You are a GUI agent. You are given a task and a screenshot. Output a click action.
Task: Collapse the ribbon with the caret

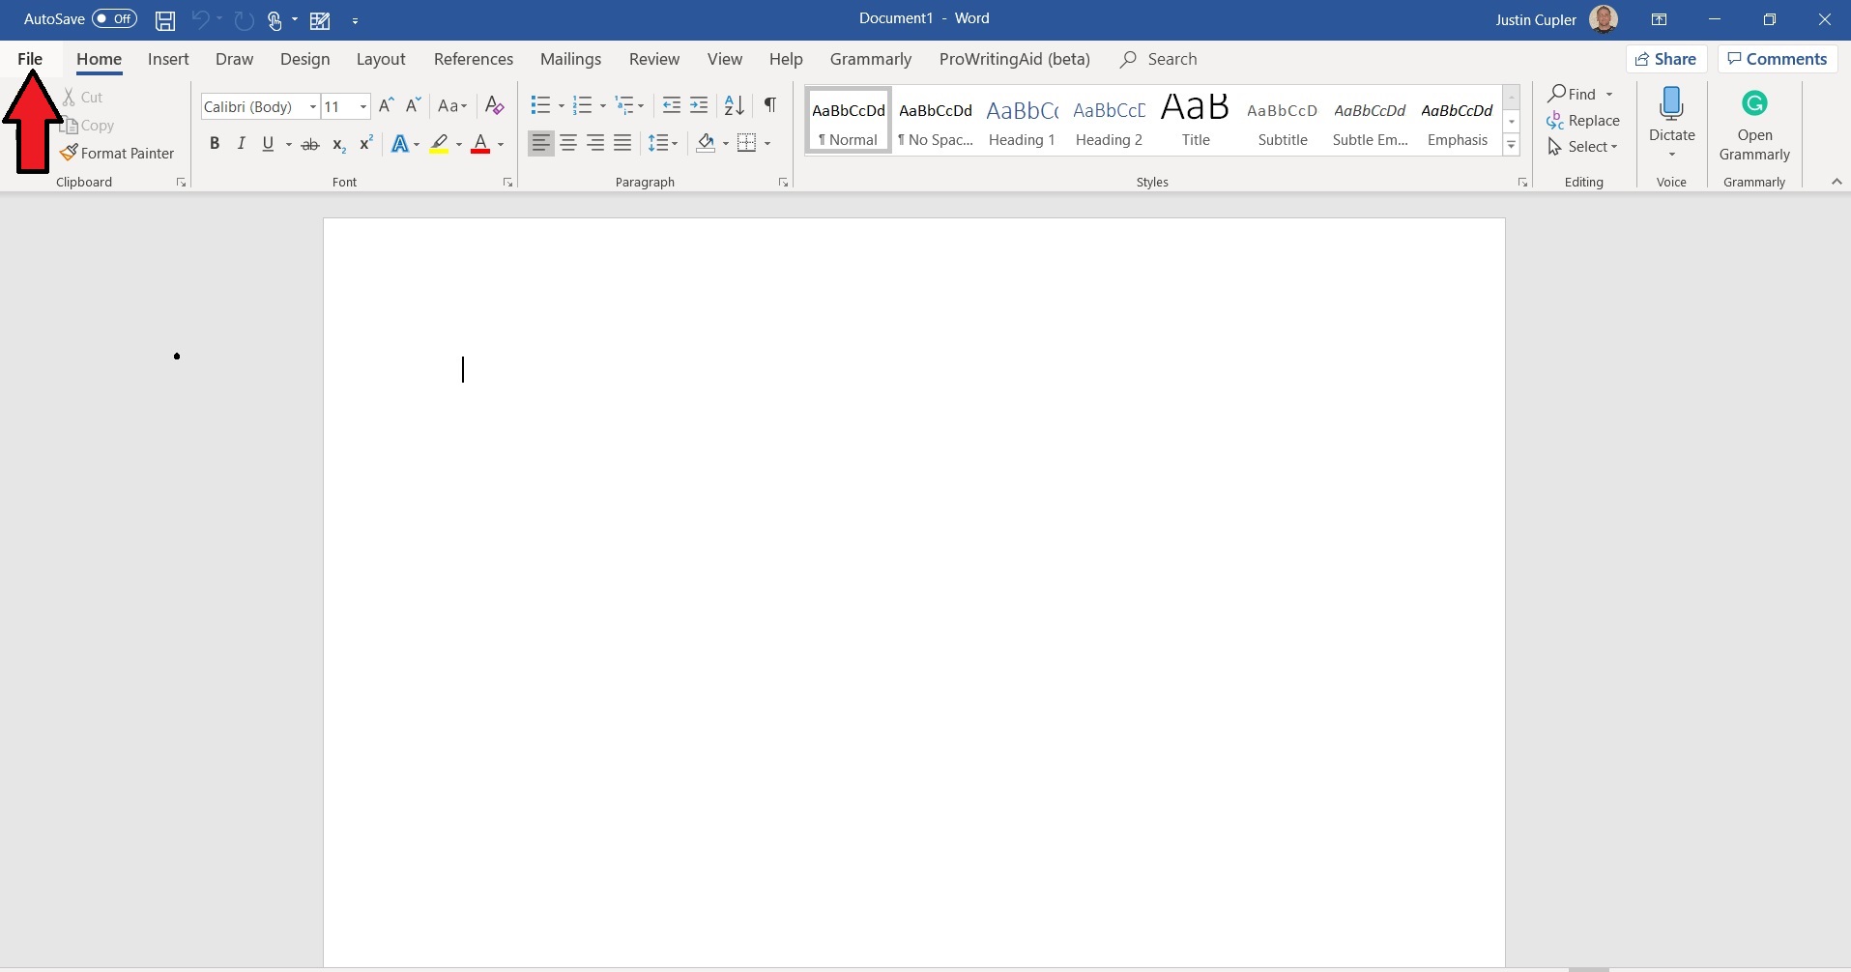(x=1837, y=182)
